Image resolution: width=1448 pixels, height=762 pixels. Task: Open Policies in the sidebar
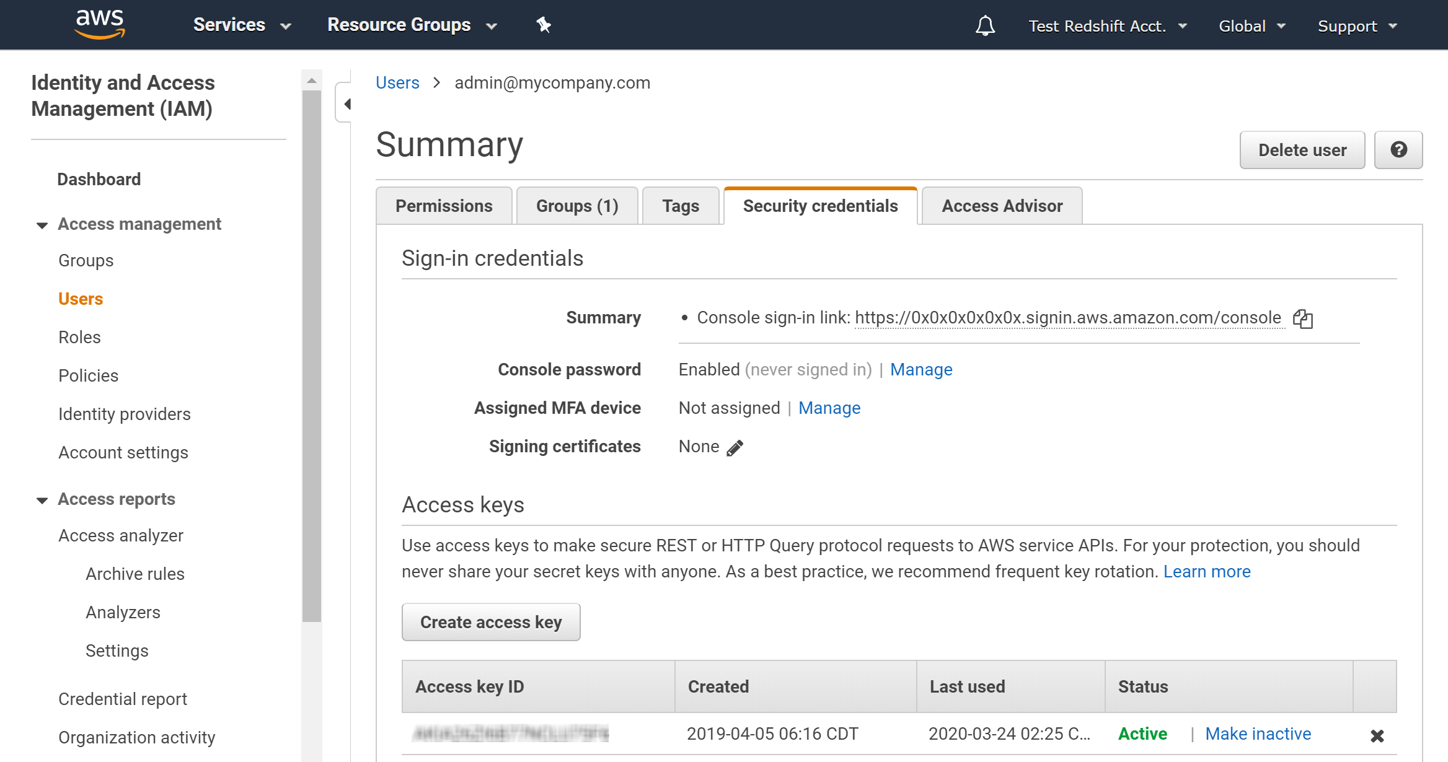pyautogui.click(x=88, y=375)
